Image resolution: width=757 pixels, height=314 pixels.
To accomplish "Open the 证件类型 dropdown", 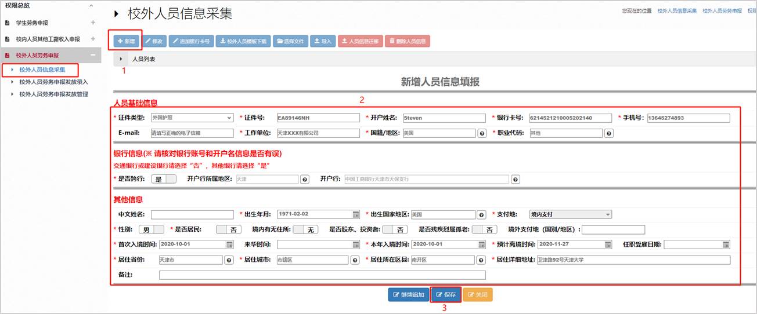I will [x=192, y=118].
